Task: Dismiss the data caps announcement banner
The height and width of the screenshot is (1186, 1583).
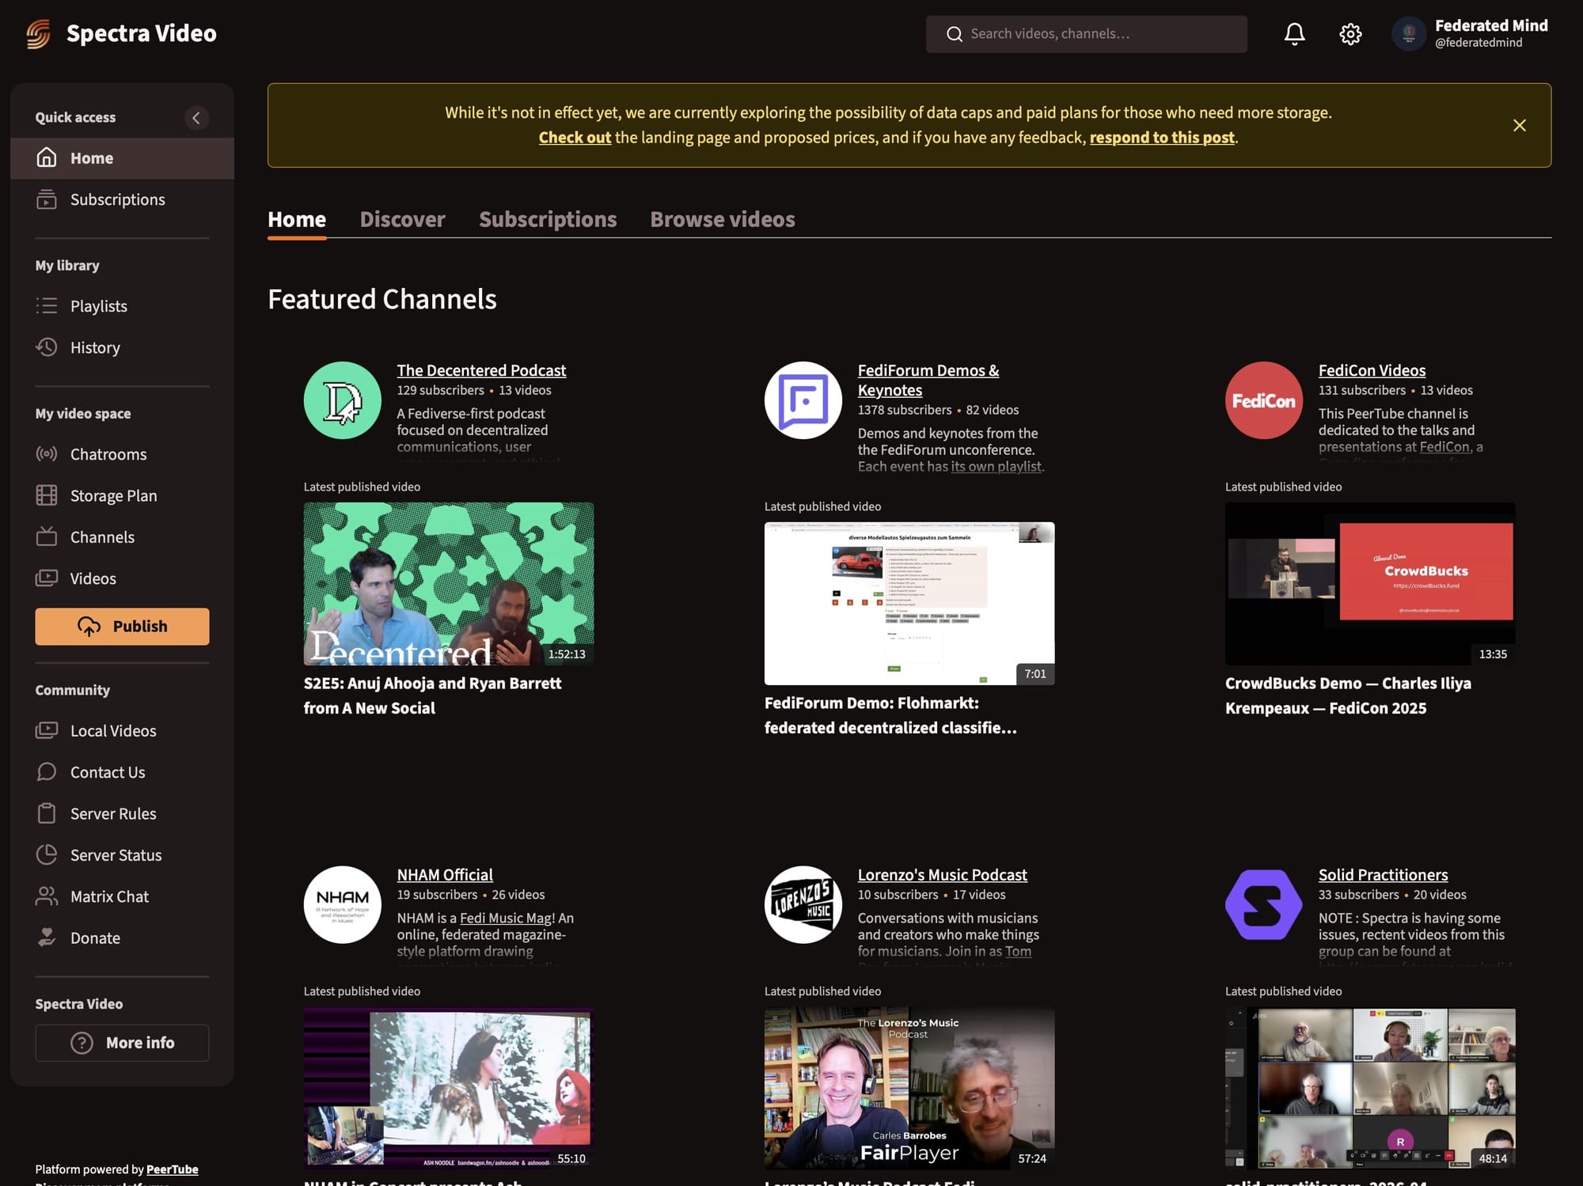Action: [1520, 125]
